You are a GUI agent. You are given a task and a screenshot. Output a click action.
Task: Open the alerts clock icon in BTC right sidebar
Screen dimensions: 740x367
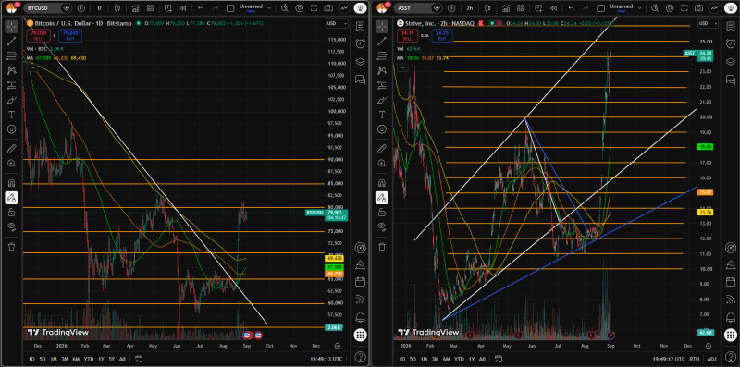coord(361,43)
